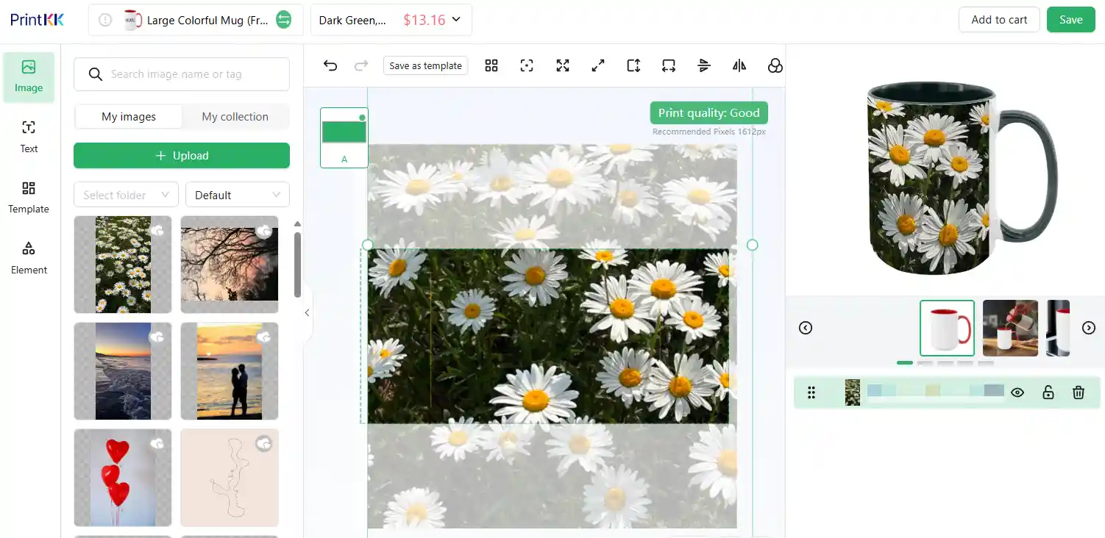Screen dimensions: 1105x538
Task: Click the PrintKK logo
Action: (x=38, y=20)
